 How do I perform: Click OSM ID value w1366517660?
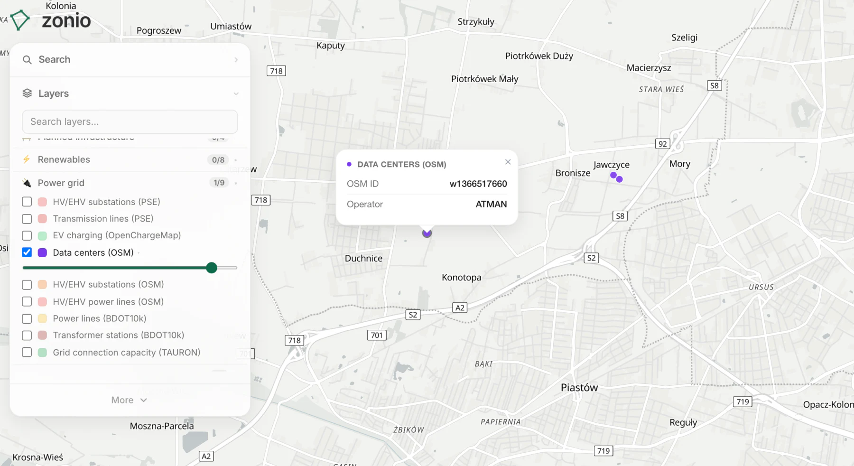coord(478,184)
